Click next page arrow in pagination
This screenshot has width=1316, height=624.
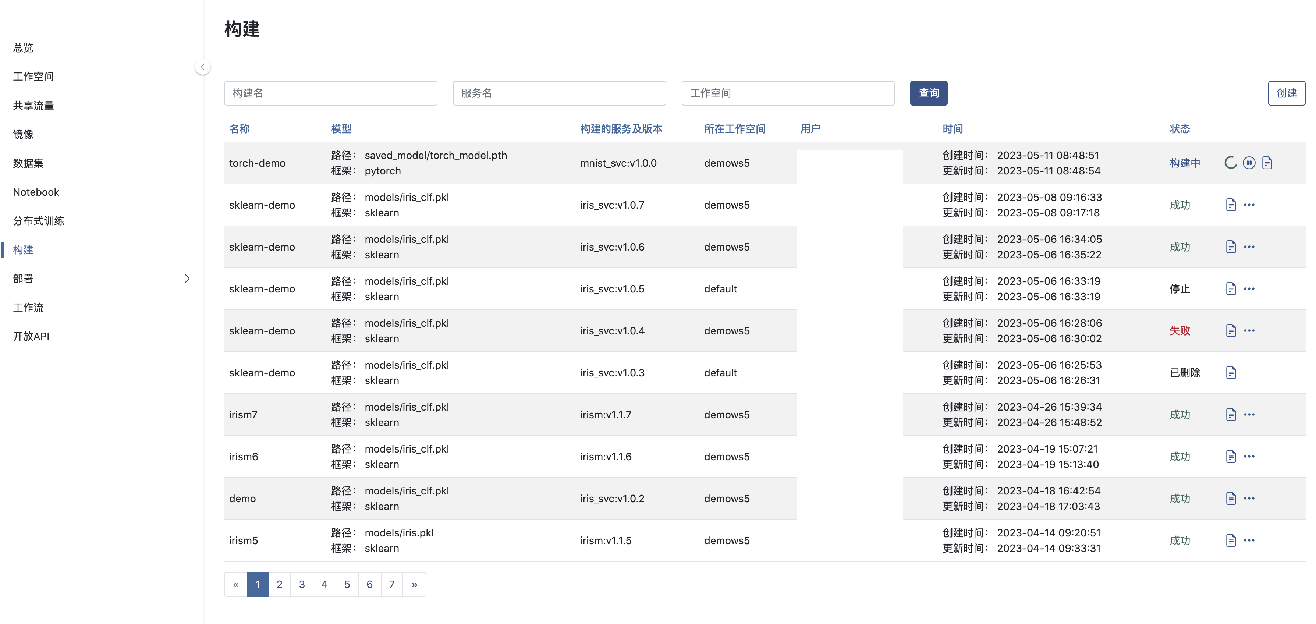pos(414,584)
